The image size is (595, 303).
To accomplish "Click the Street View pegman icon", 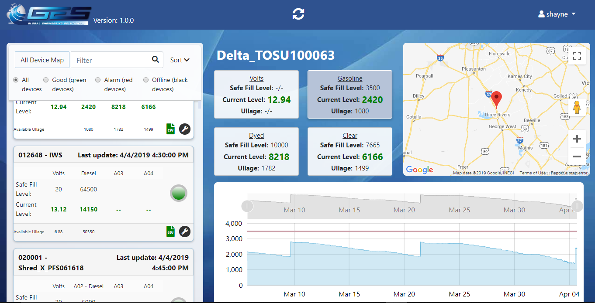I will pos(577,107).
